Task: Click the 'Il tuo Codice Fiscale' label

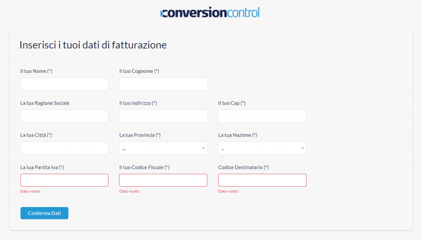Action: coord(144,167)
